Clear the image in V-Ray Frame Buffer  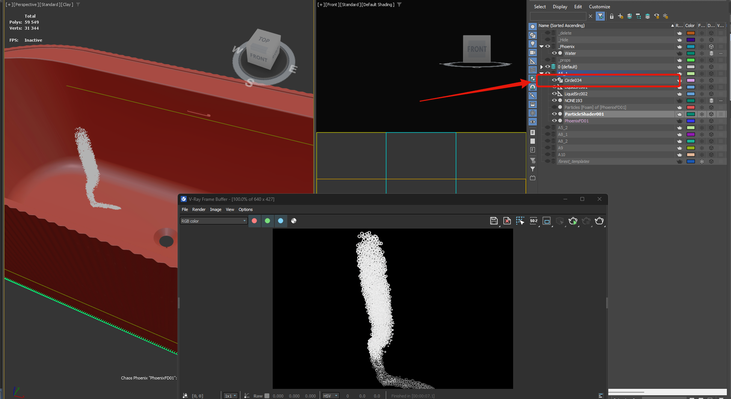pos(507,221)
